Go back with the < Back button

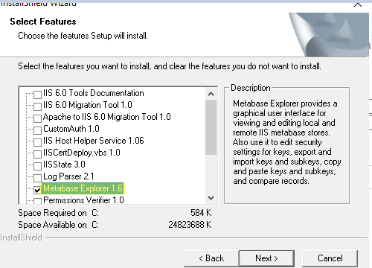[211, 258]
